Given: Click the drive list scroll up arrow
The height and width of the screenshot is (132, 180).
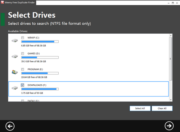Looking at the screenshot, I should pyautogui.click(x=171, y=36).
